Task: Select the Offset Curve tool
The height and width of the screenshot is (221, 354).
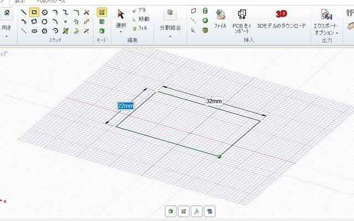Action: pyautogui.click(x=76, y=22)
